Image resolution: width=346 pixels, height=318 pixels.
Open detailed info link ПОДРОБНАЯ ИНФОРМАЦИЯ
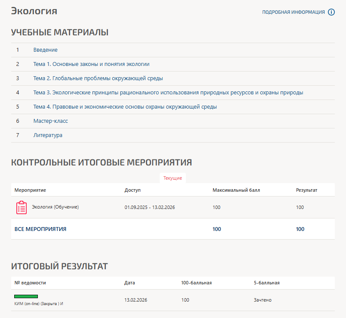pos(293,12)
